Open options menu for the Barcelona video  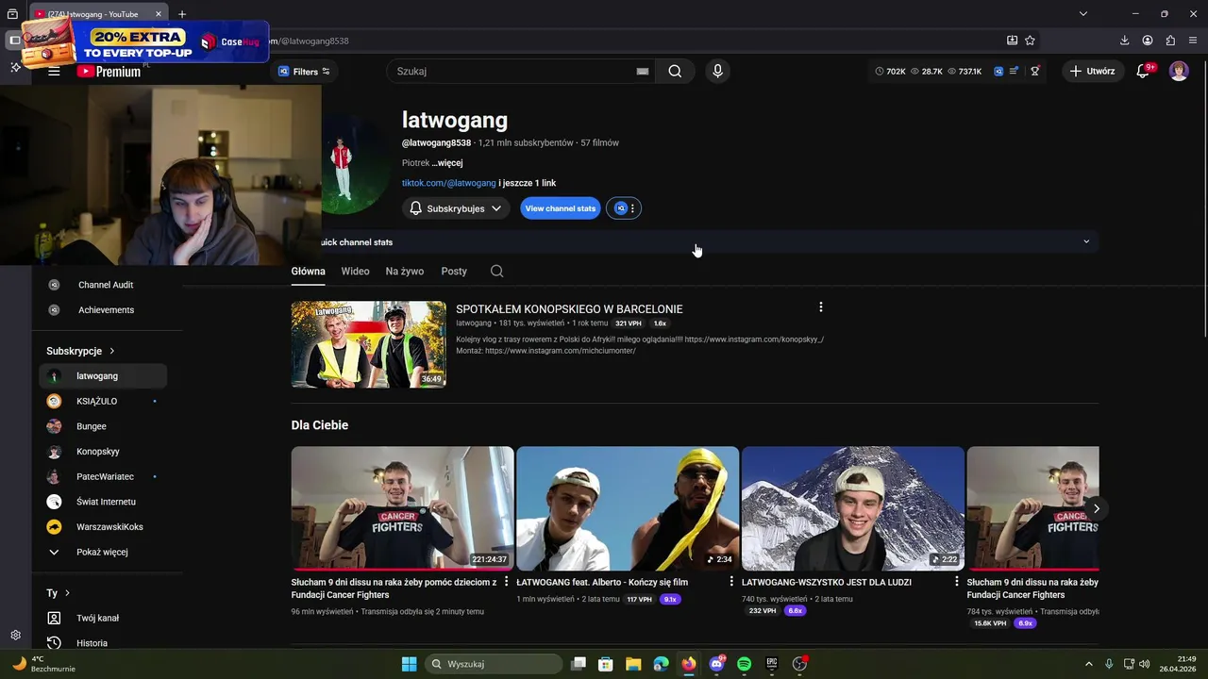(821, 307)
